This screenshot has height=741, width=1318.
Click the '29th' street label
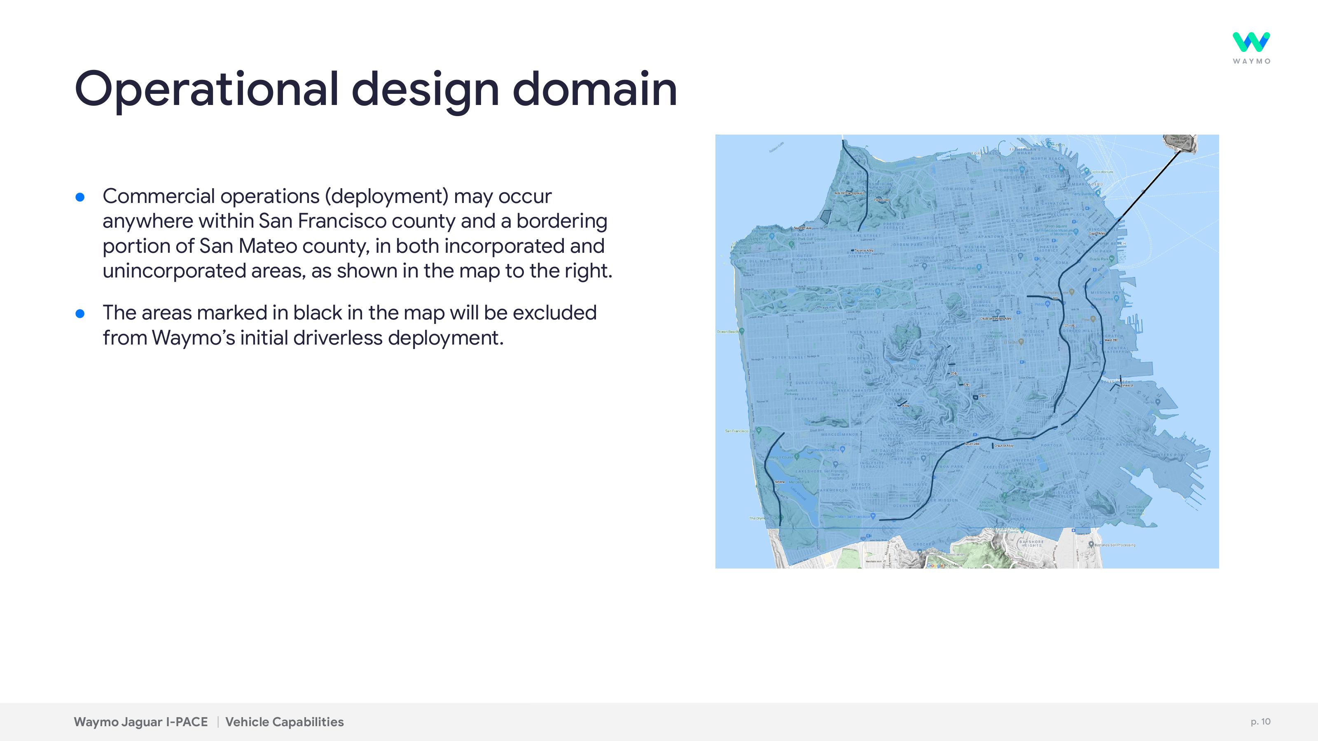(x=983, y=396)
